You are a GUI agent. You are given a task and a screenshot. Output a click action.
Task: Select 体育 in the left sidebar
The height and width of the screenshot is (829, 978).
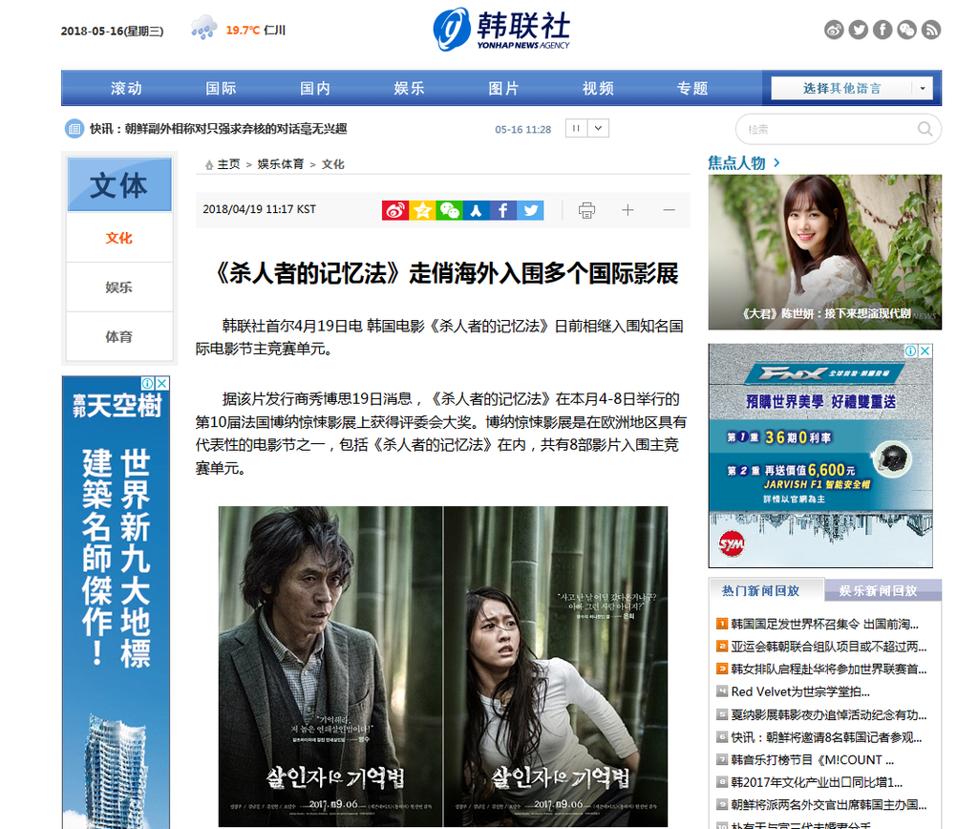pos(119,336)
